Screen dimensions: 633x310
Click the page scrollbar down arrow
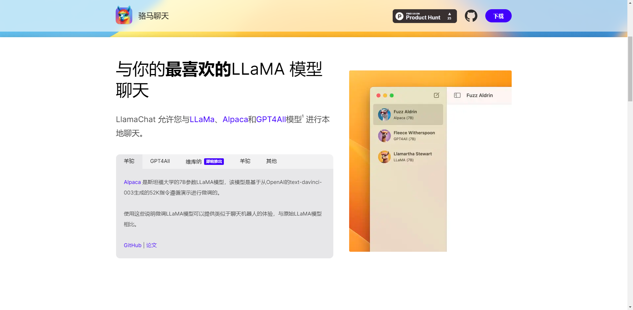(x=630, y=307)
